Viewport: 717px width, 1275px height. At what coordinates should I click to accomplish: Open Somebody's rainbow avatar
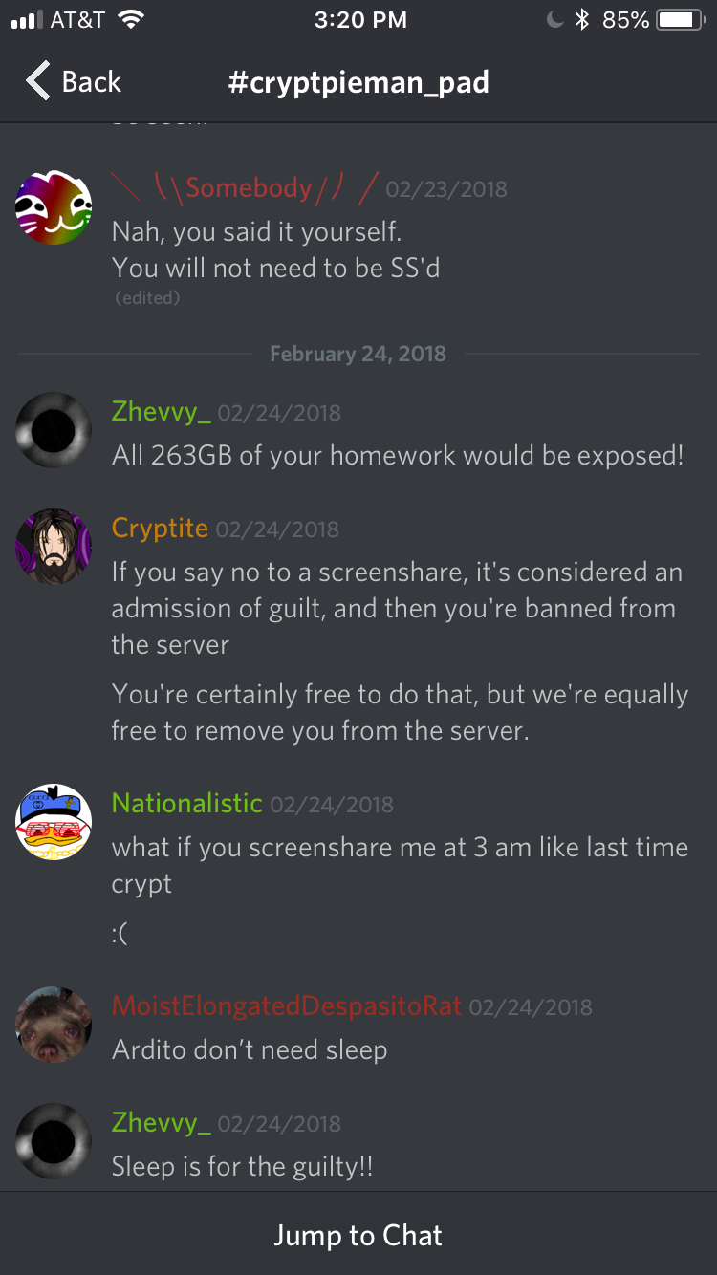[54, 206]
